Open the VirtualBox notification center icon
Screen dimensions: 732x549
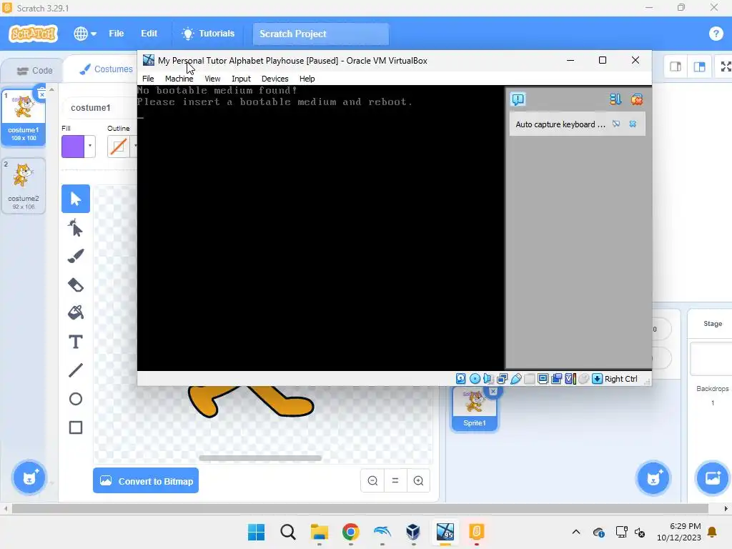[x=518, y=99]
